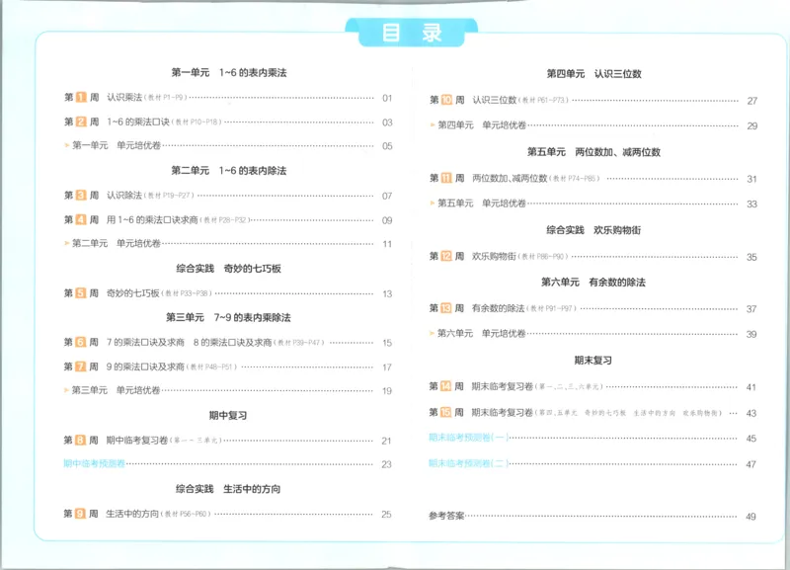Click page number 35
Image resolution: width=790 pixels, height=570 pixels.
[x=751, y=257]
